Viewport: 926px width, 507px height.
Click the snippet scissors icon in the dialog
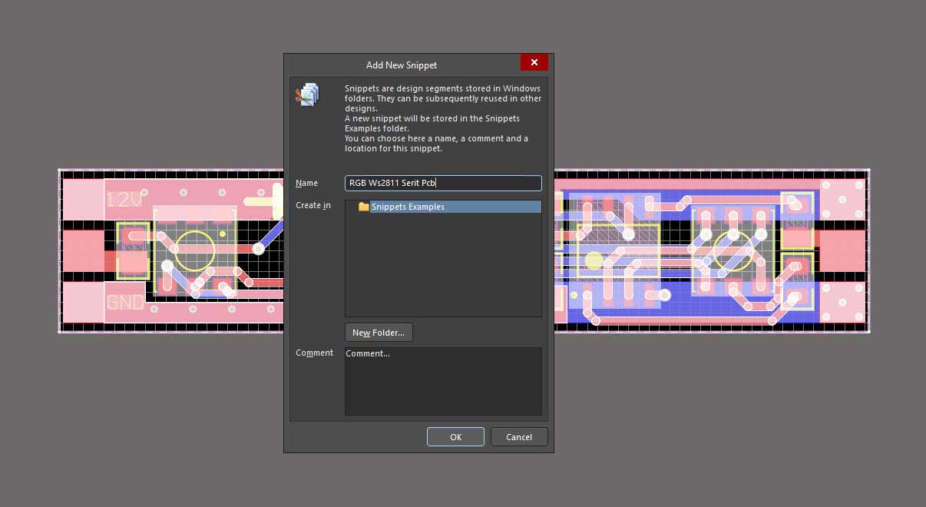coord(307,95)
